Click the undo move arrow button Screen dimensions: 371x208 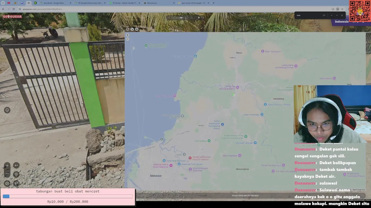(x=16, y=166)
